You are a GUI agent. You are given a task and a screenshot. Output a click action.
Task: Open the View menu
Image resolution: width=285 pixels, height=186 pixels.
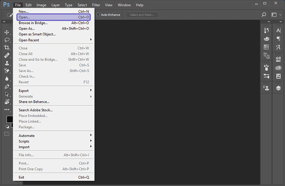tap(109, 5)
